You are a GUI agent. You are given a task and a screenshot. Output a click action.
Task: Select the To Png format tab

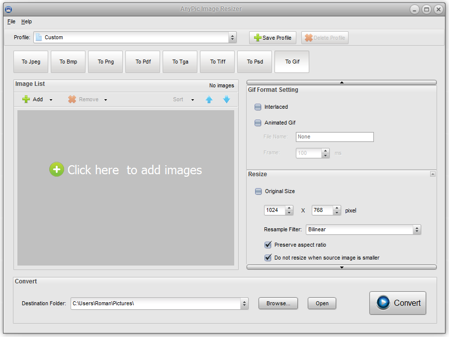[106, 62]
